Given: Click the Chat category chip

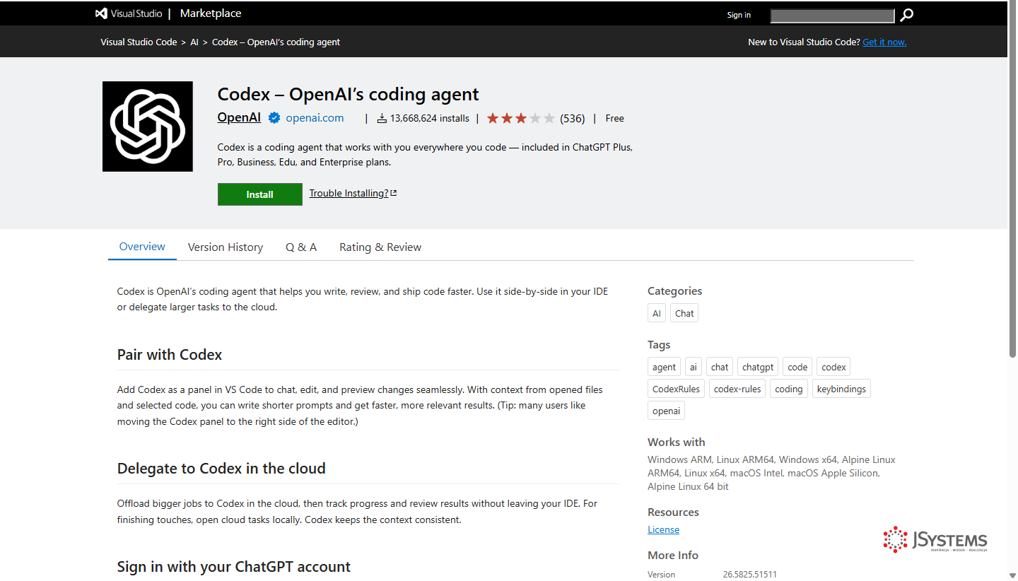Looking at the screenshot, I should tap(684, 313).
